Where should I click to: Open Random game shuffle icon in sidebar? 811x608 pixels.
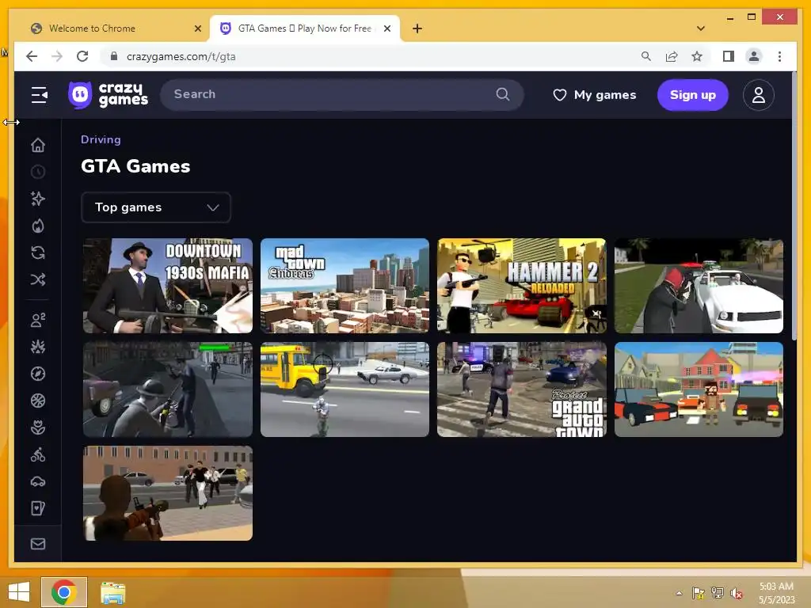(38, 279)
